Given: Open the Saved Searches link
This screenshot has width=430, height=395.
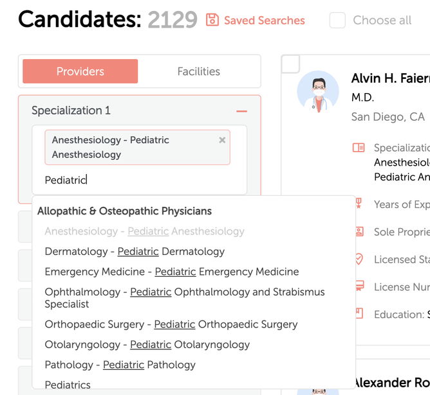Looking at the screenshot, I should (x=265, y=21).
